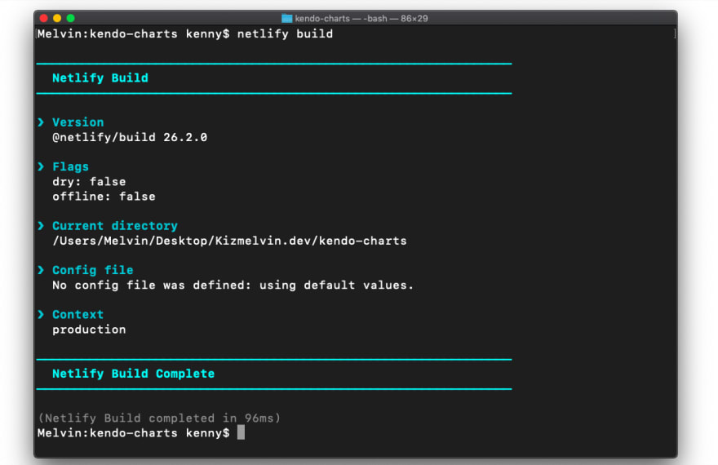This screenshot has height=465, width=718.
Task: Click the cursor block at the last prompt
Action: [241, 432]
